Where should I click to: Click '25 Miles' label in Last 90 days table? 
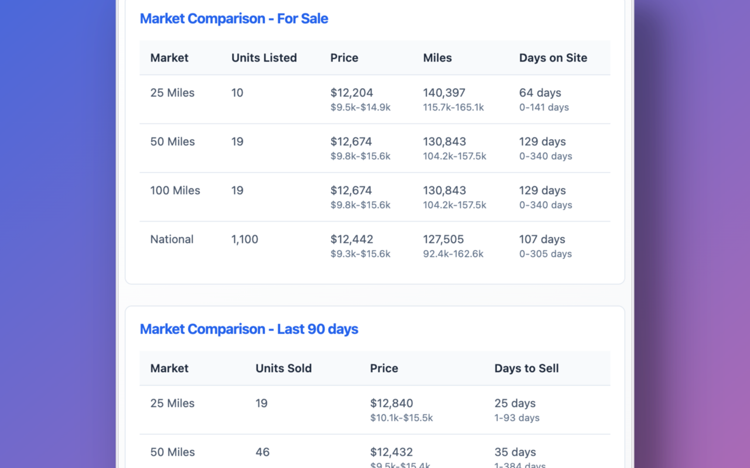pos(172,404)
